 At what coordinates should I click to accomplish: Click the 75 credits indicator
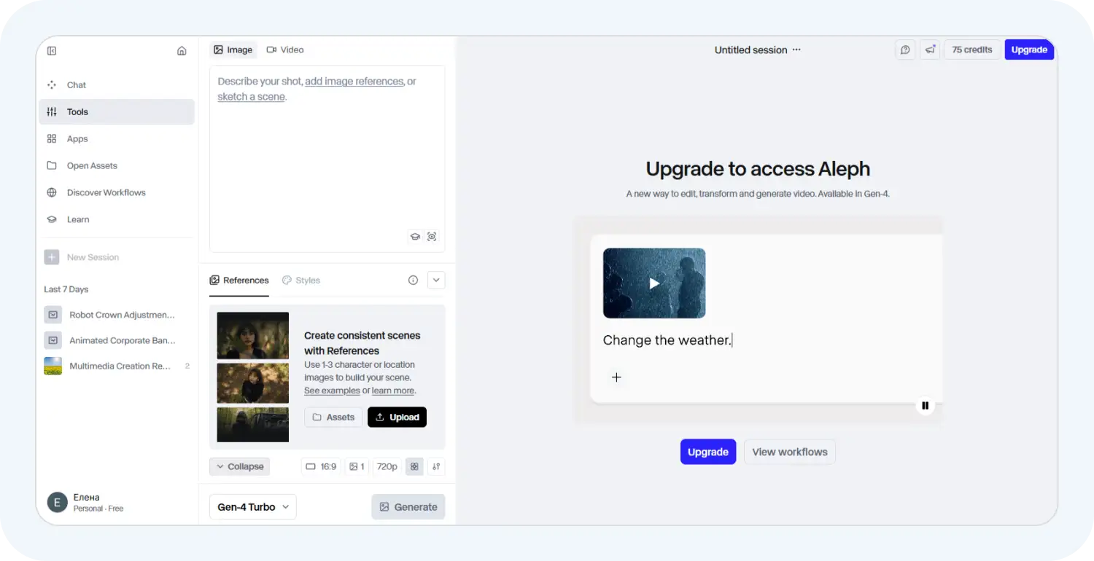coord(972,50)
